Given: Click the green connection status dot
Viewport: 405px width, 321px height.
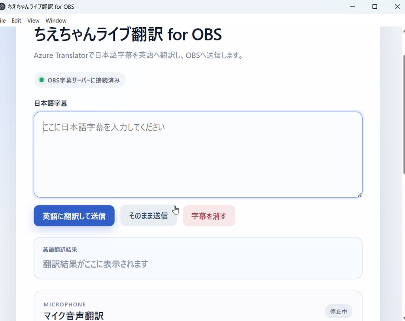Looking at the screenshot, I should (41, 80).
